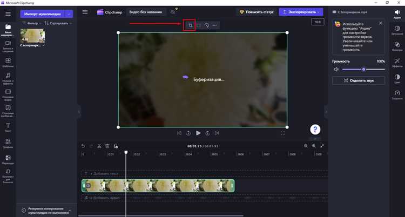Expand the Import media dropdown arrow
This screenshot has height=217, width=405.
[x=69, y=14]
